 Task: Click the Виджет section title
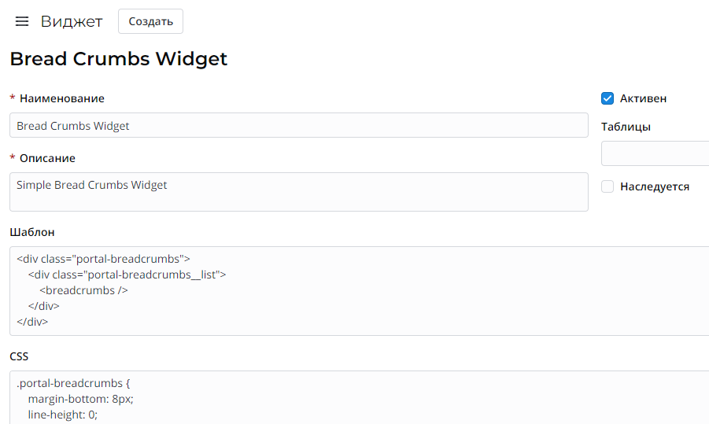(x=72, y=21)
